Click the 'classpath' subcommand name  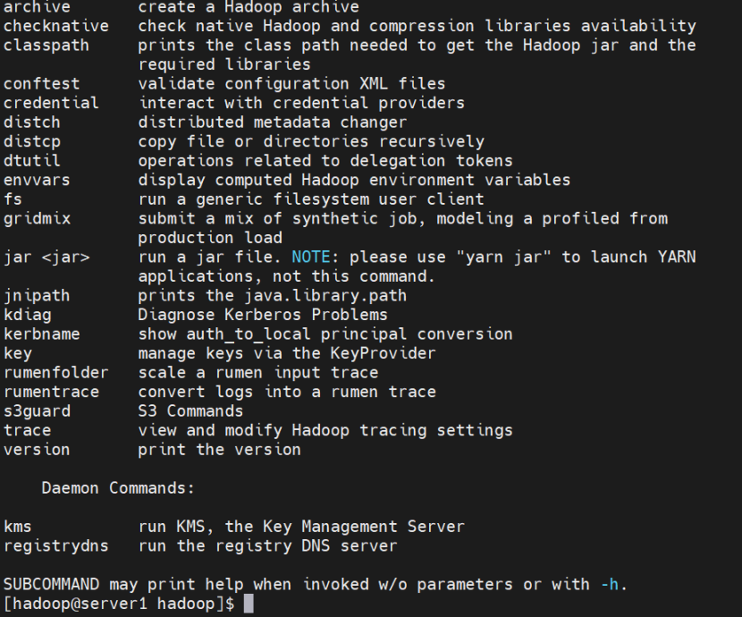(x=46, y=46)
